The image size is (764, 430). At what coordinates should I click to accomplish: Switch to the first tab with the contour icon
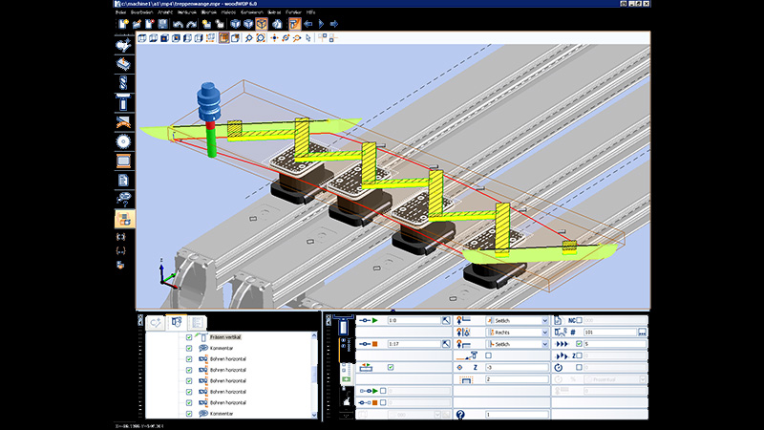click(156, 323)
